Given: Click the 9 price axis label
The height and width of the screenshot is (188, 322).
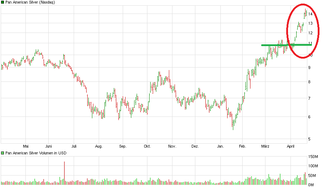Looking at the screenshot, I should 309,68.
